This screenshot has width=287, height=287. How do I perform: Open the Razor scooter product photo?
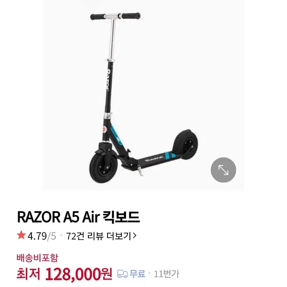point(143,95)
